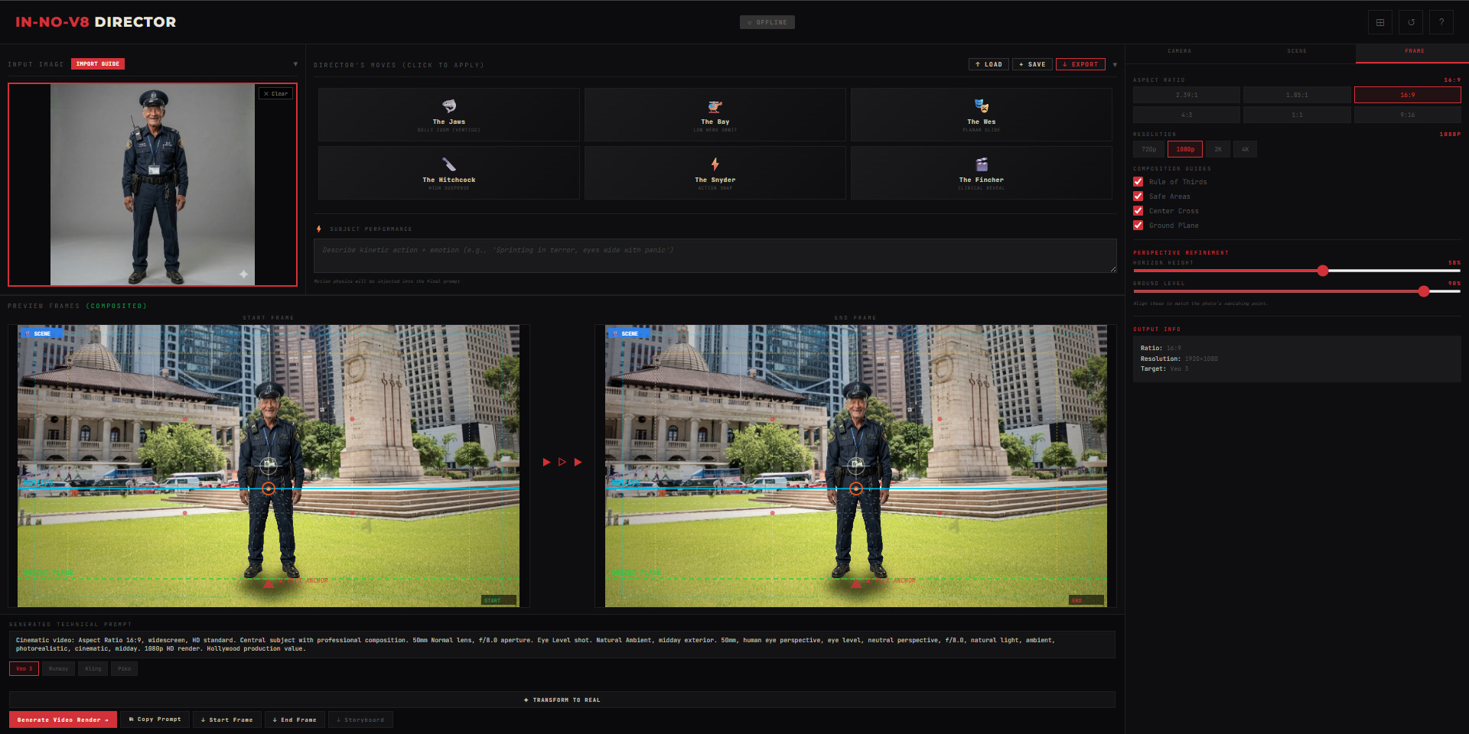Apply The Snyder action snap move
Viewport: 1469px width, 734px height.
pyautogui.click(x=715, y=173)
